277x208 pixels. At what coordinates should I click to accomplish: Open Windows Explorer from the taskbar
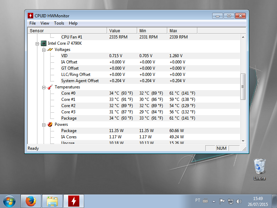coord(52,201)
